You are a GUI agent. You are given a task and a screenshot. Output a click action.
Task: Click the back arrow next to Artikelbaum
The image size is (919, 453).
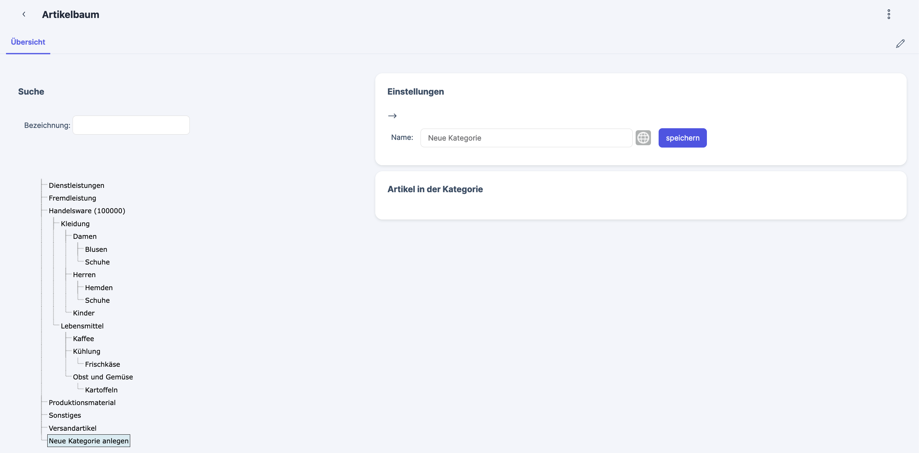point(24,14)
